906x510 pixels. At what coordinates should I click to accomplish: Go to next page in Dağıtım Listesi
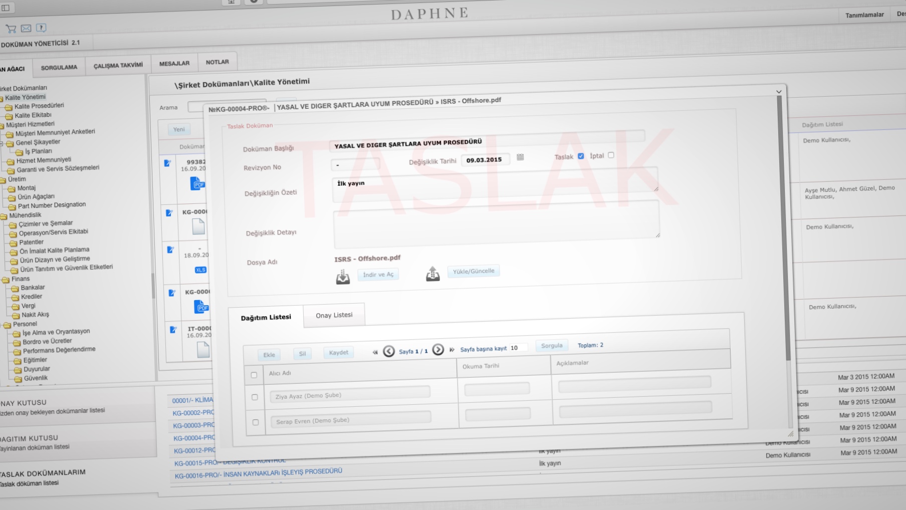pos(438,350)
